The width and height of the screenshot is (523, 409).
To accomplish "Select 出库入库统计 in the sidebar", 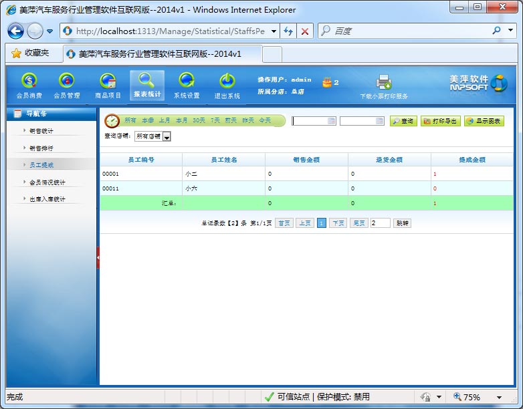I will 47,198.
